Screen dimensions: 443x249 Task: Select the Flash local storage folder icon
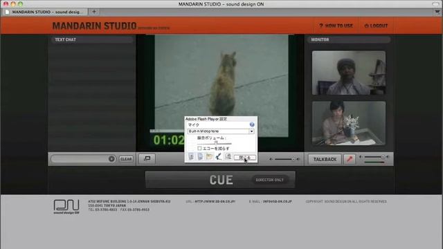coord(209,156)
